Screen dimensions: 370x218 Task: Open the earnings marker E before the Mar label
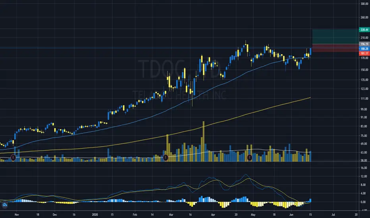tap(166, 157)
